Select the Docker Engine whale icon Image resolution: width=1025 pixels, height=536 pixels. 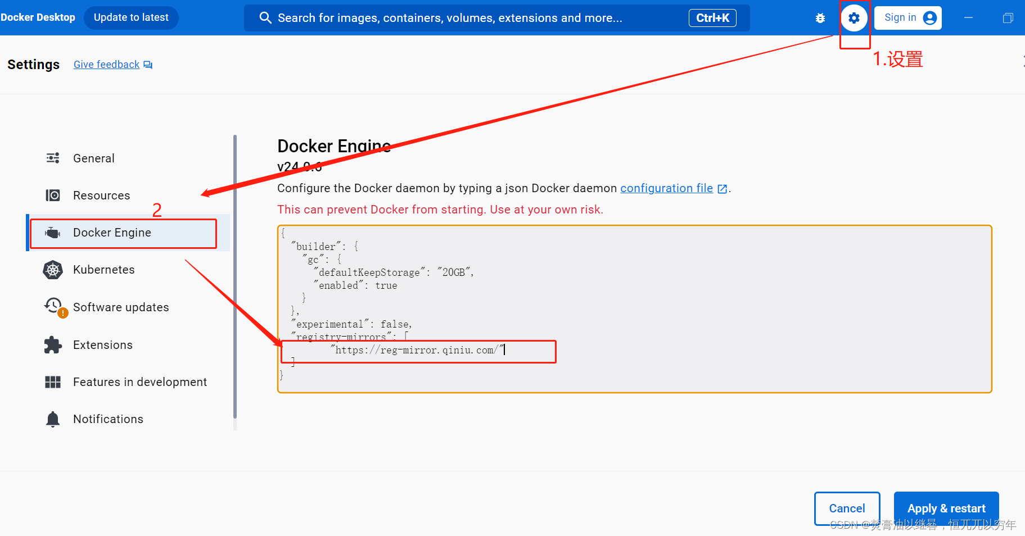click(52, 233)
